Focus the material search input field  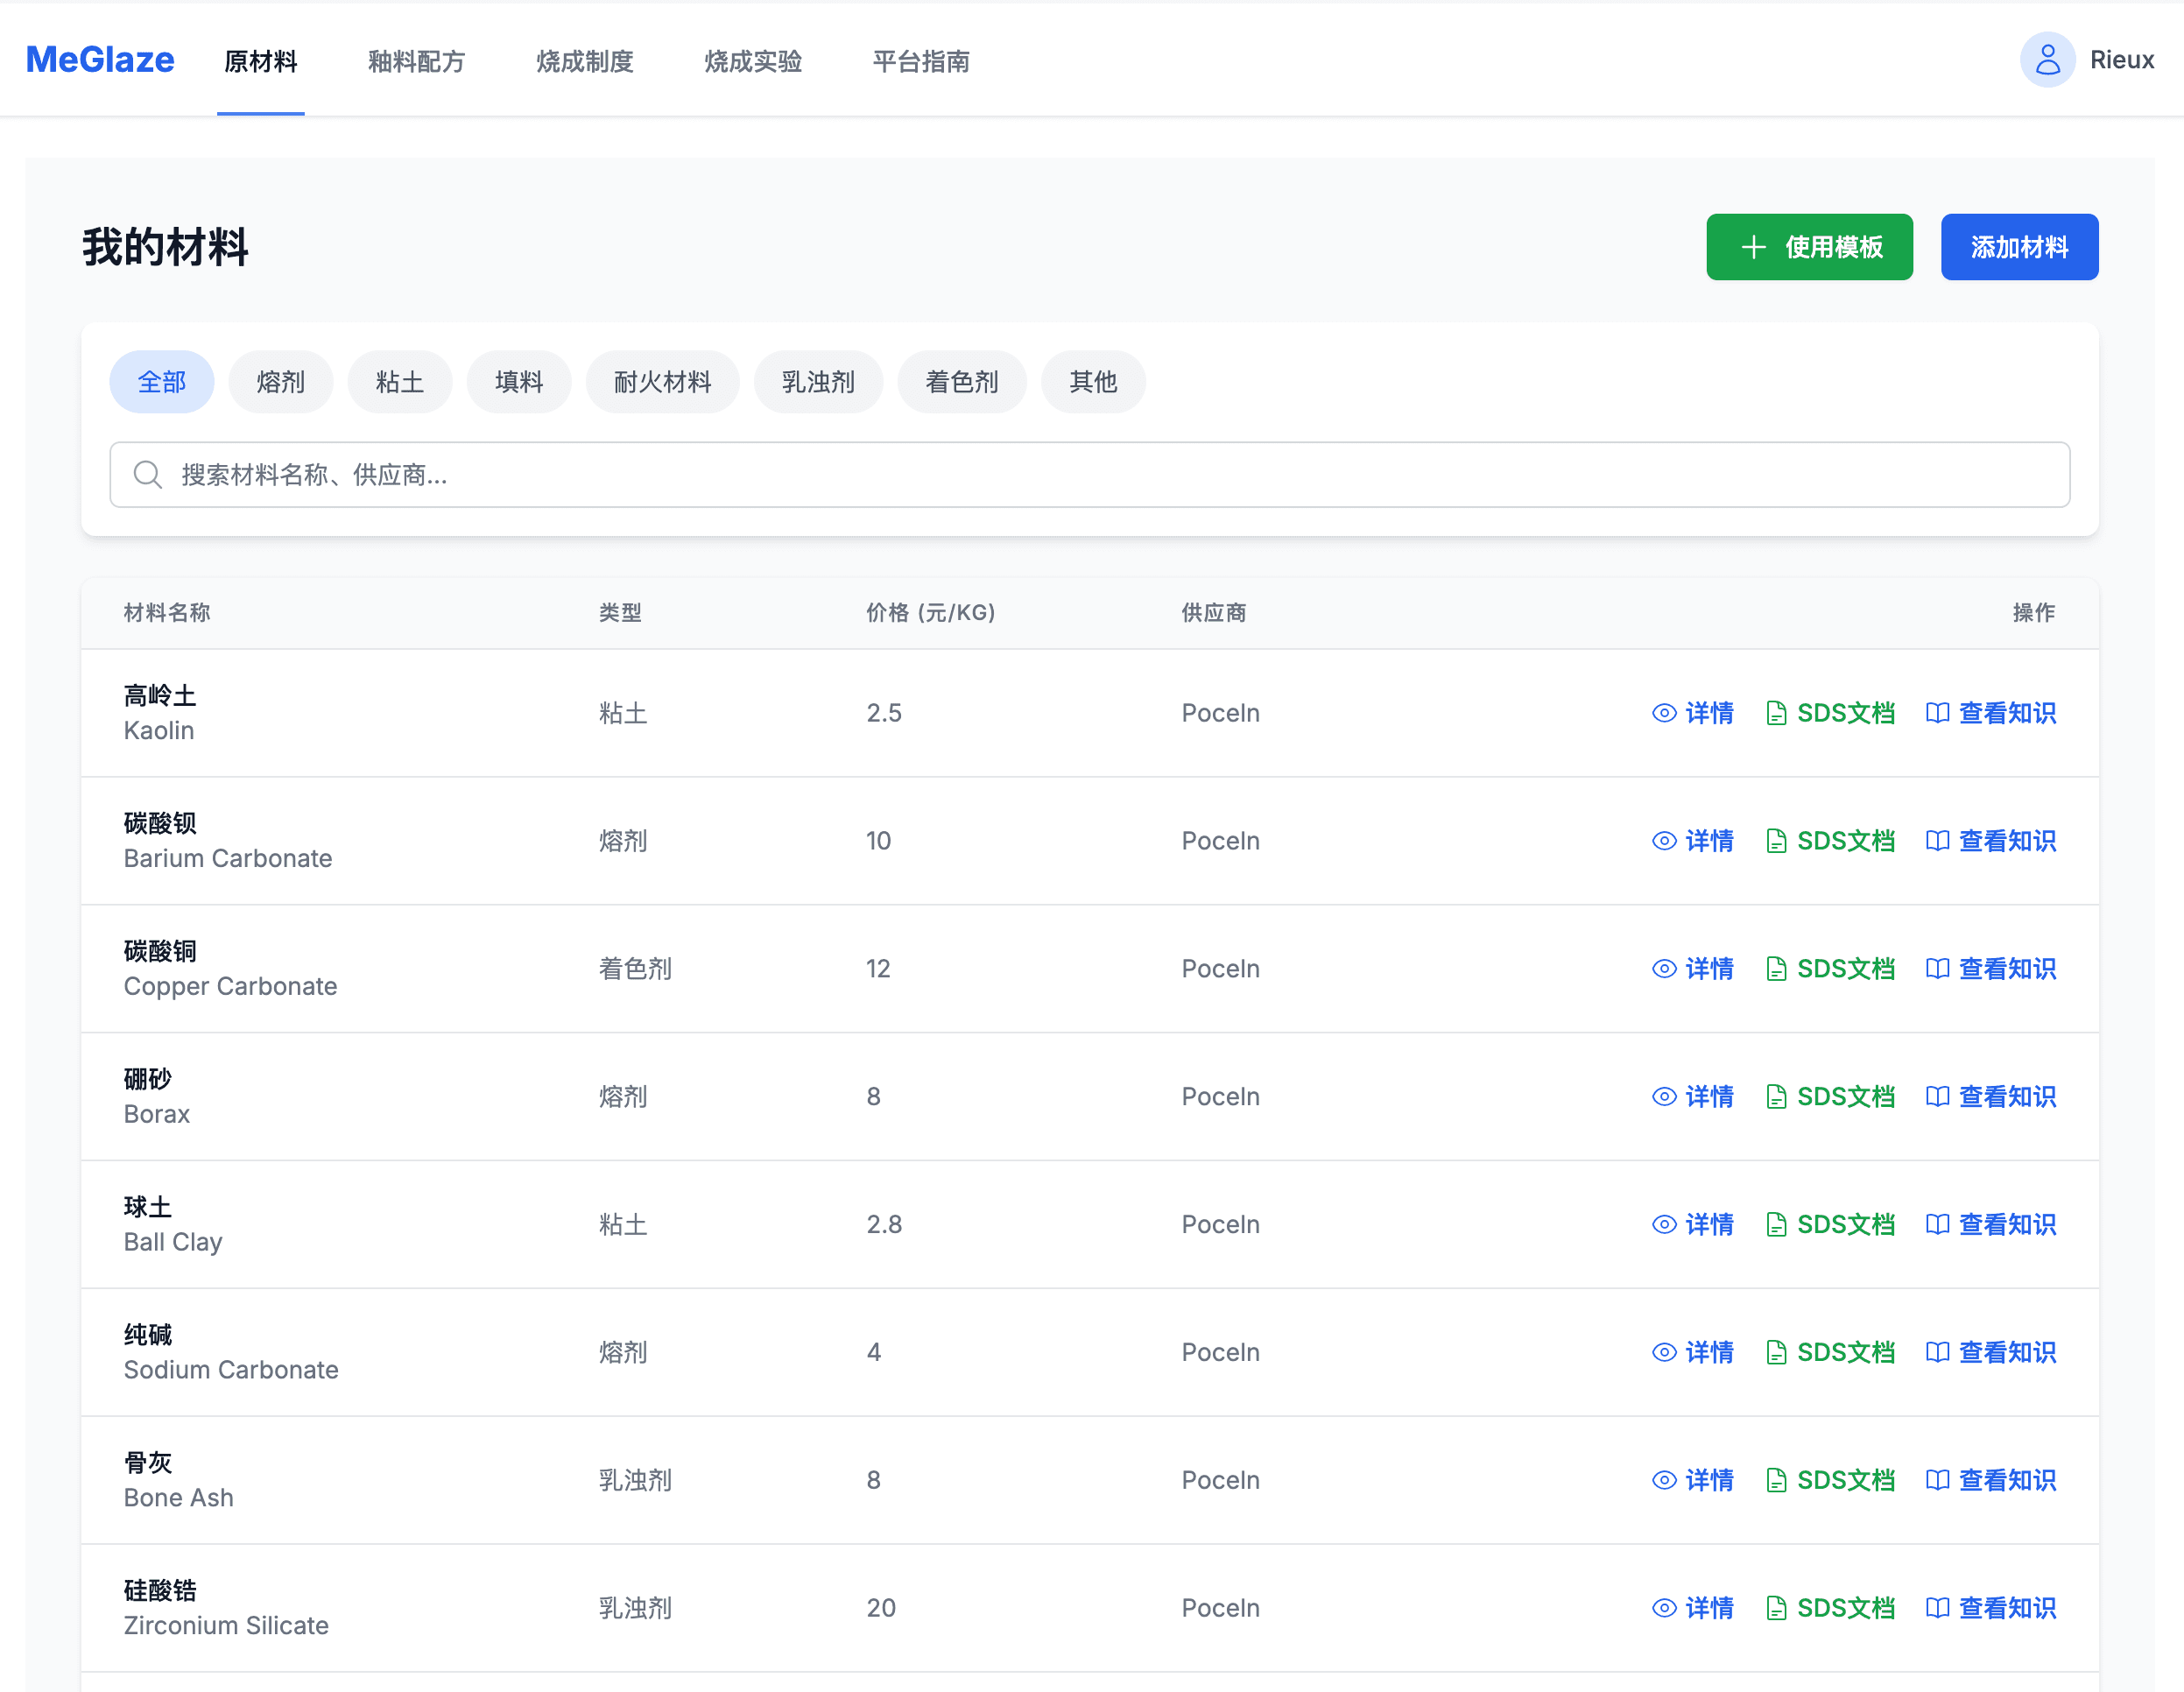point(1090,475)
